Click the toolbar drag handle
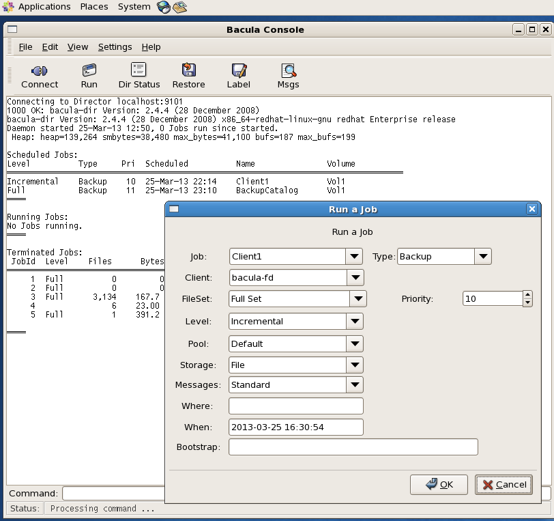The image size is (554, 521). [10, 75]
